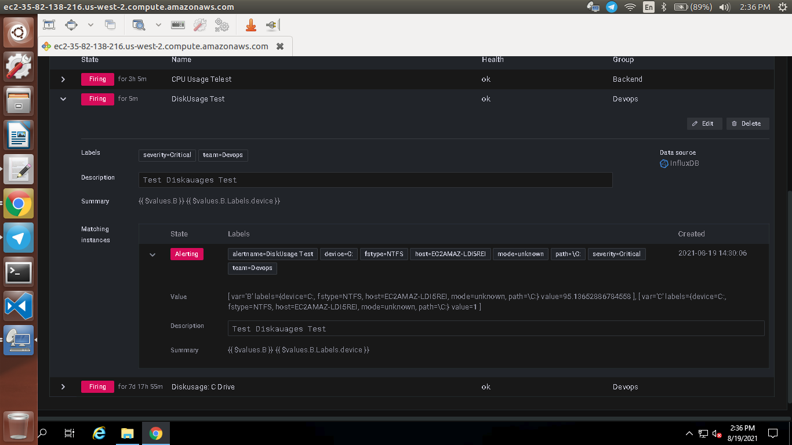This screenshot has width=792, height=445.
Task: Edit the DiskUsage Test alert rule
Action: (704, 123)
